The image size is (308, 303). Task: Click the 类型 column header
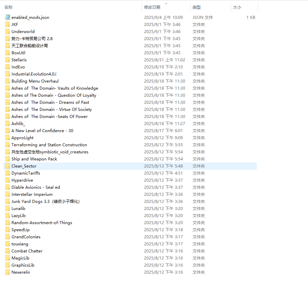pyautogui.click(x=196, y=7)
